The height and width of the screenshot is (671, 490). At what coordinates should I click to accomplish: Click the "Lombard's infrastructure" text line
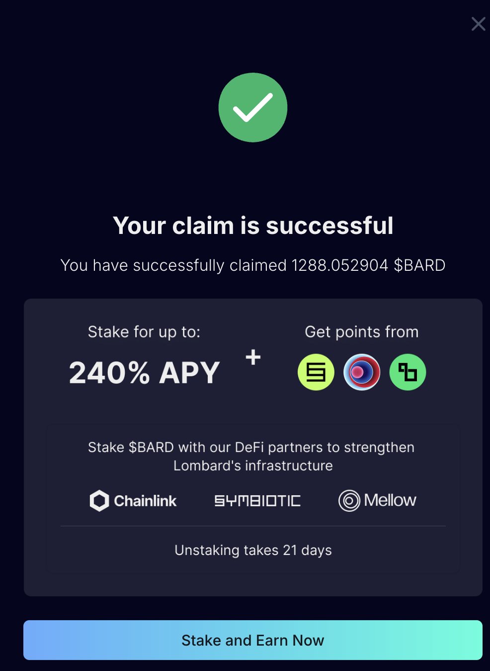[253, 466]
